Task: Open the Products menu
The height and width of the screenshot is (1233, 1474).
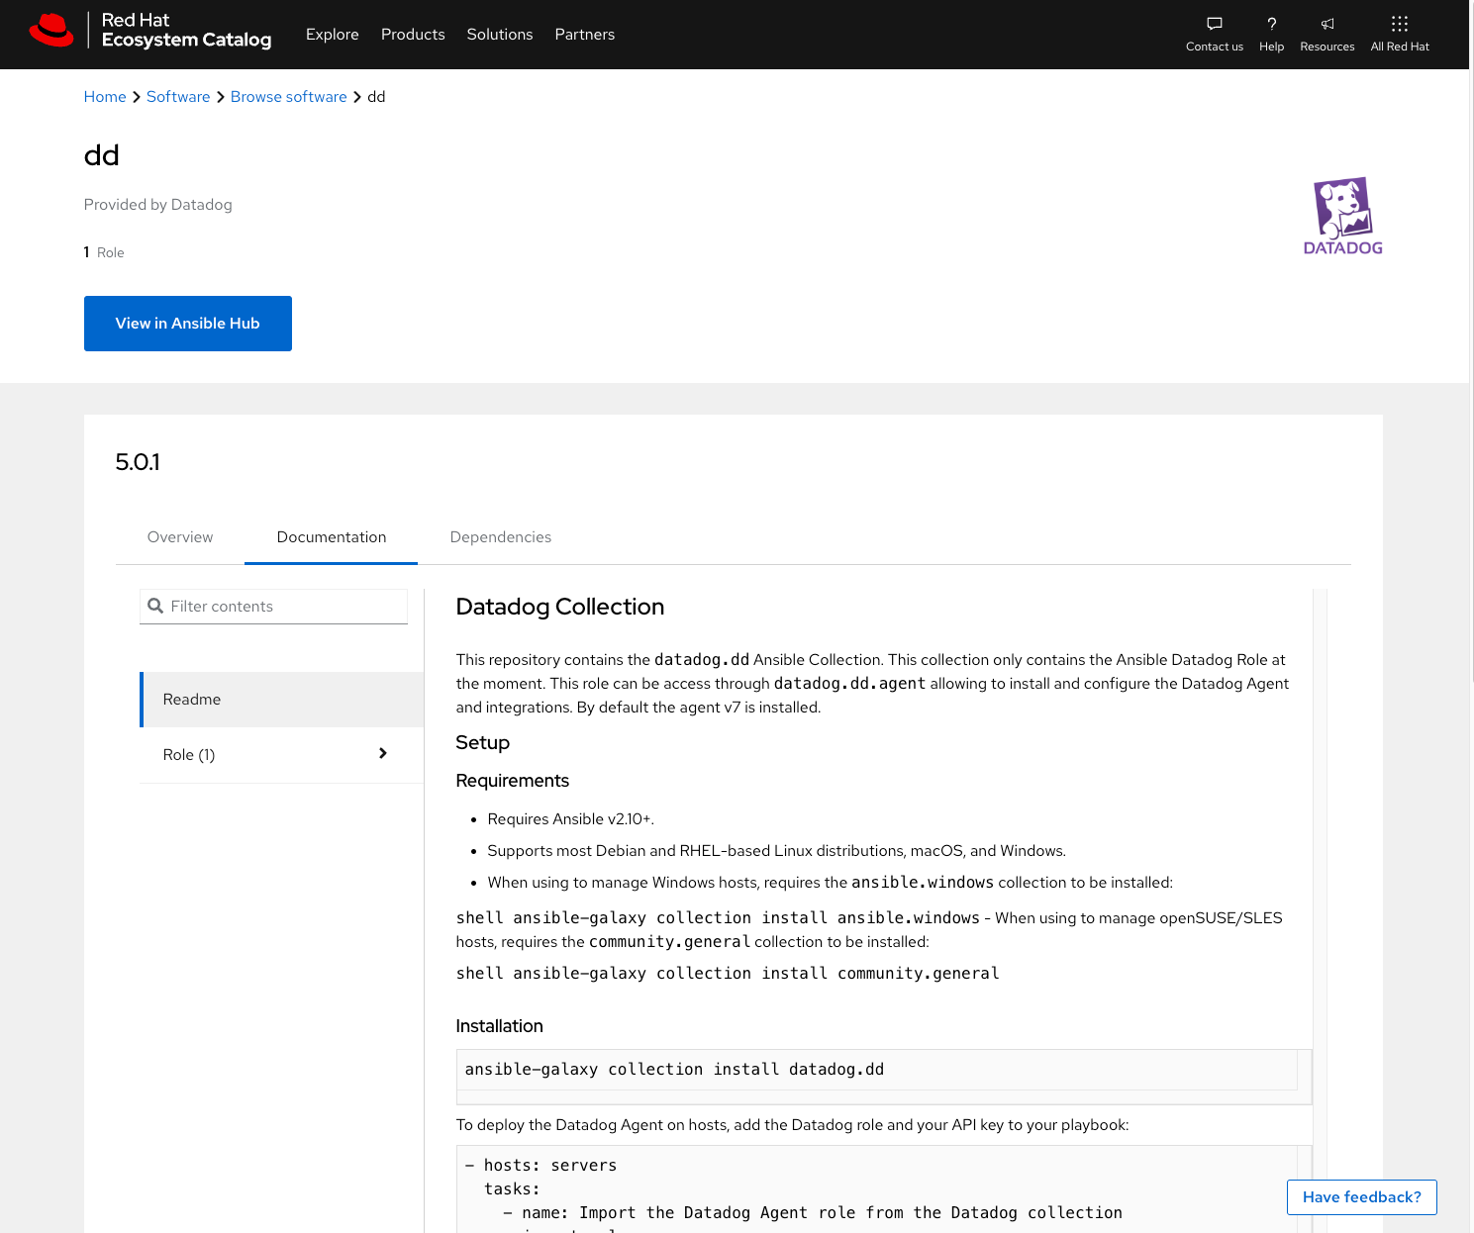Action: coord(413,34)
